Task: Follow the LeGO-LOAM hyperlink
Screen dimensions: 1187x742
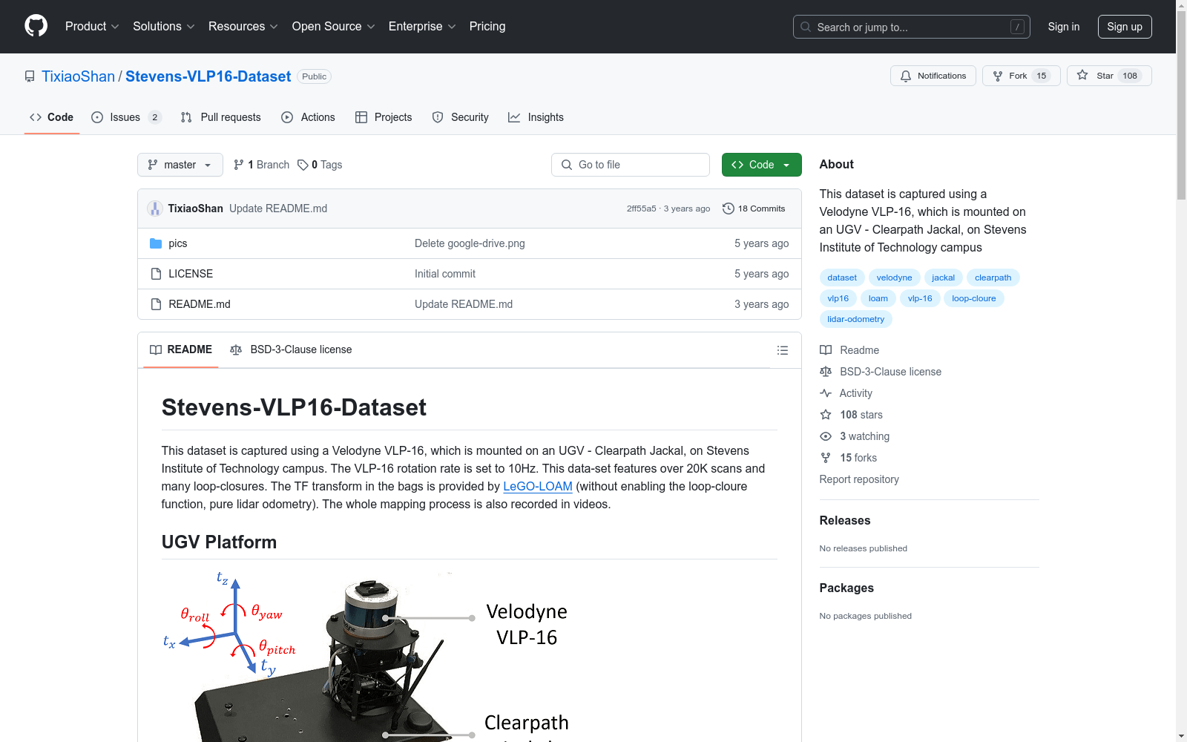Action: 538,486
